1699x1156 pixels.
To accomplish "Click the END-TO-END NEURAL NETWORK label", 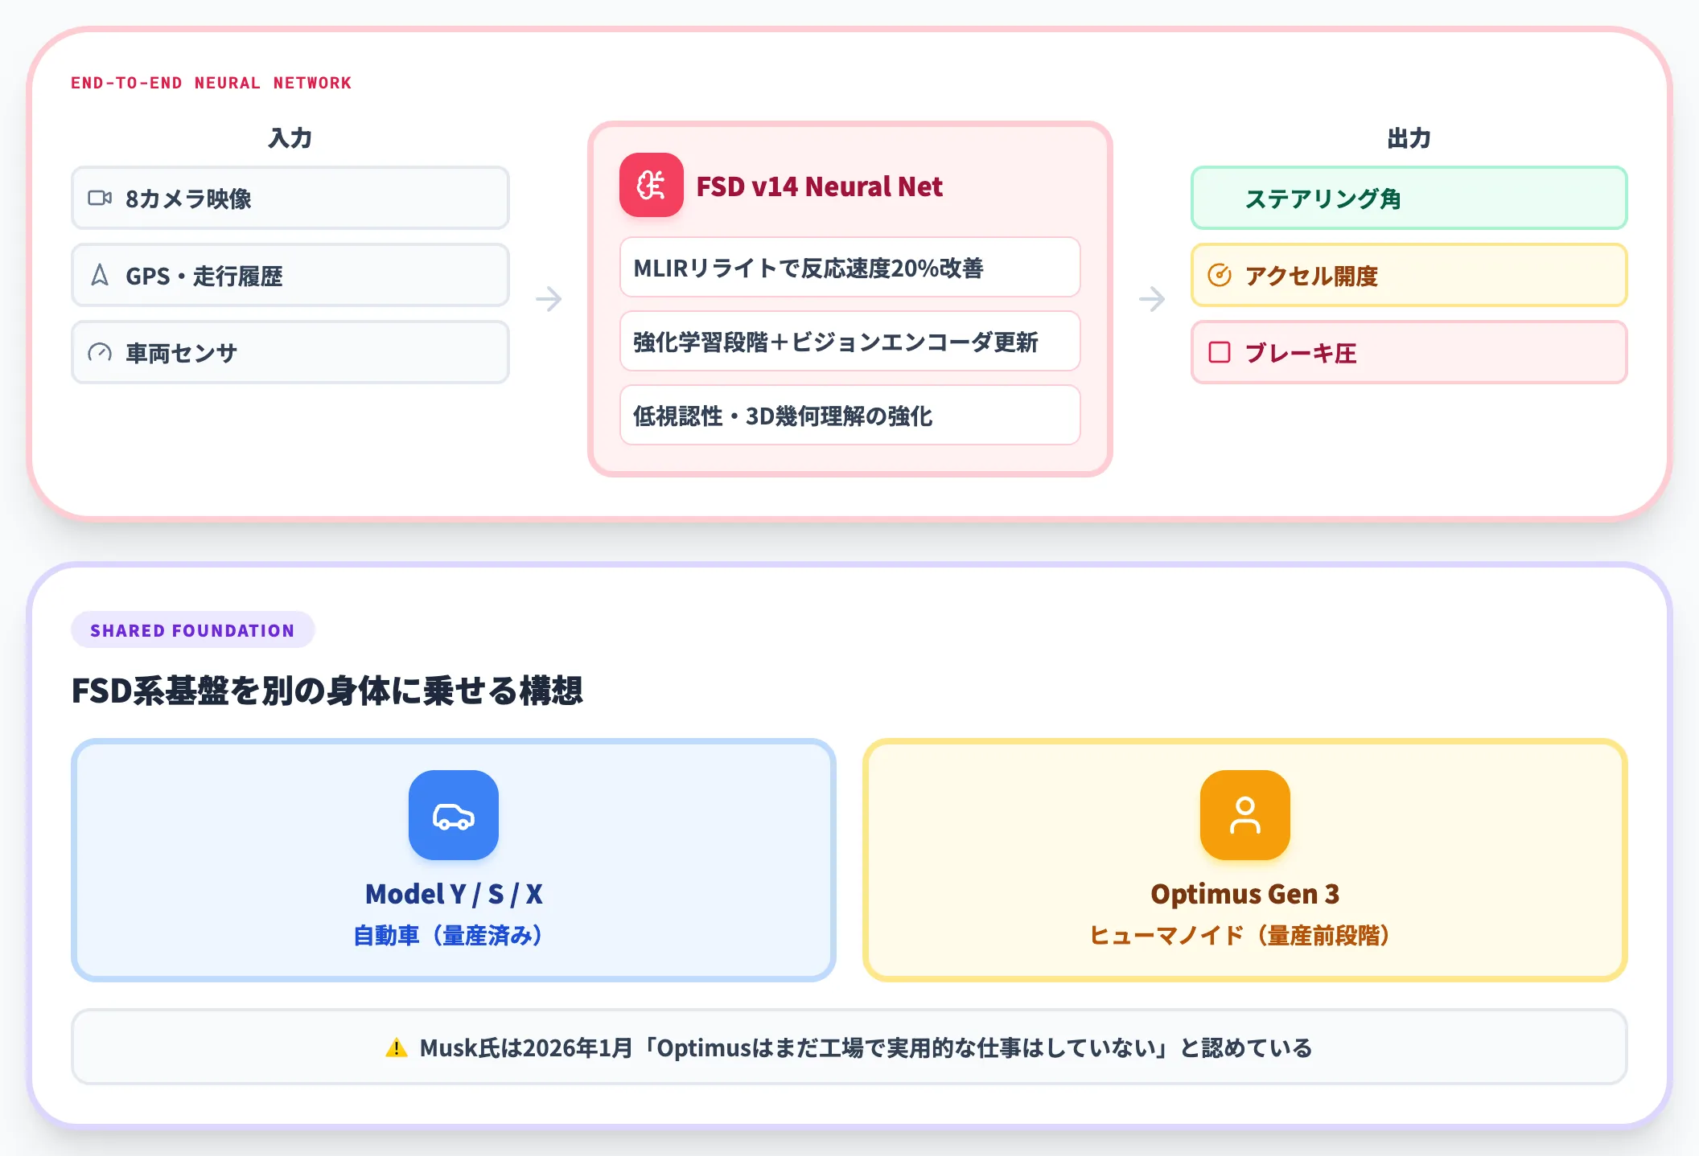I will coord(212,83).
